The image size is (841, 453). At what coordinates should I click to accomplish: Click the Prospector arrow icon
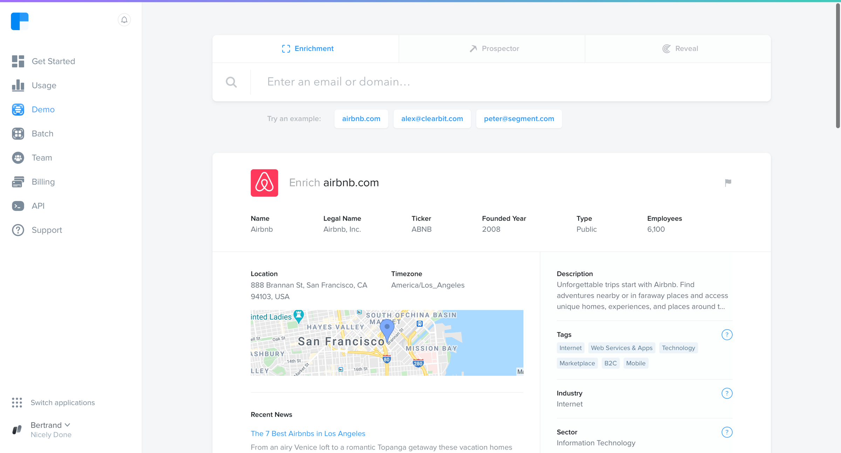[x=473, y=49]
